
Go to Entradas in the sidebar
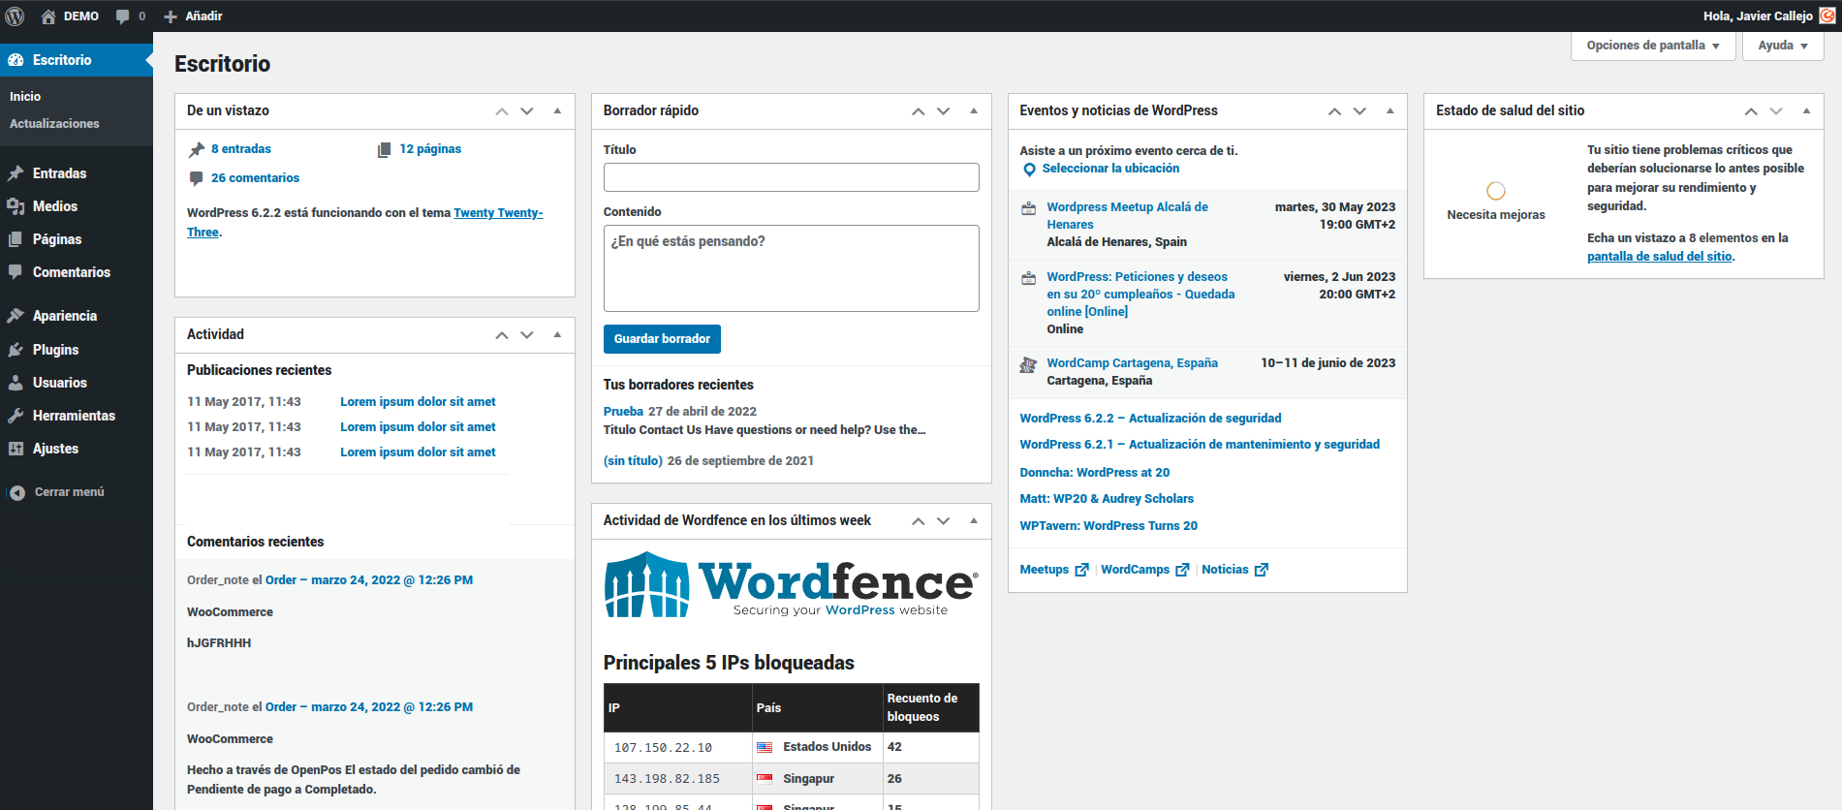[x=59, y=173]
